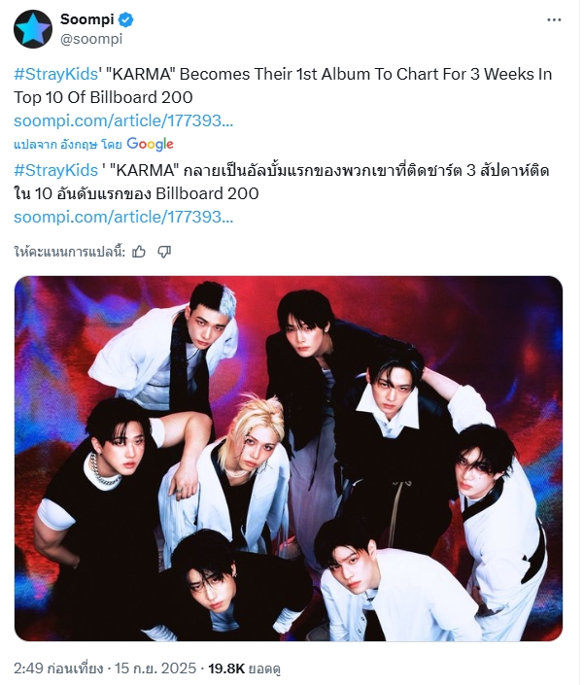
Task: Rate the translation with thumbs up
Action: coord(139,252)
